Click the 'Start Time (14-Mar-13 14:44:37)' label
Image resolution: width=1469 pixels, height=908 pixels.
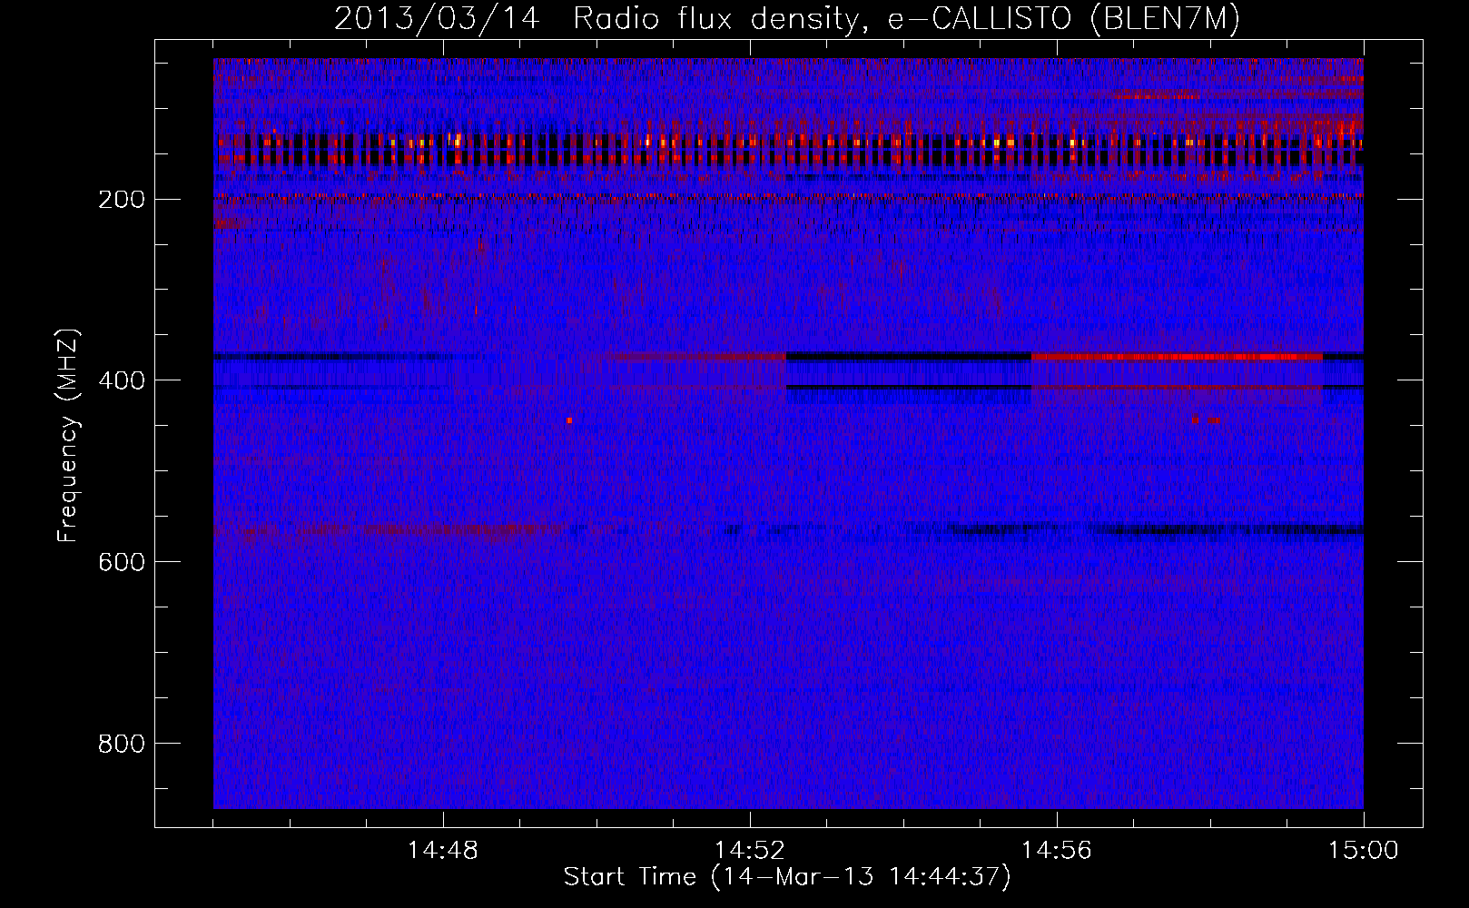[787, 877]
